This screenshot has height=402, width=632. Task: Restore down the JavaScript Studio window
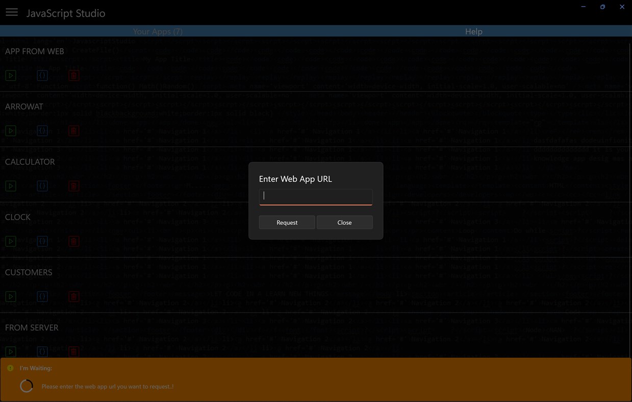[602, 7]
